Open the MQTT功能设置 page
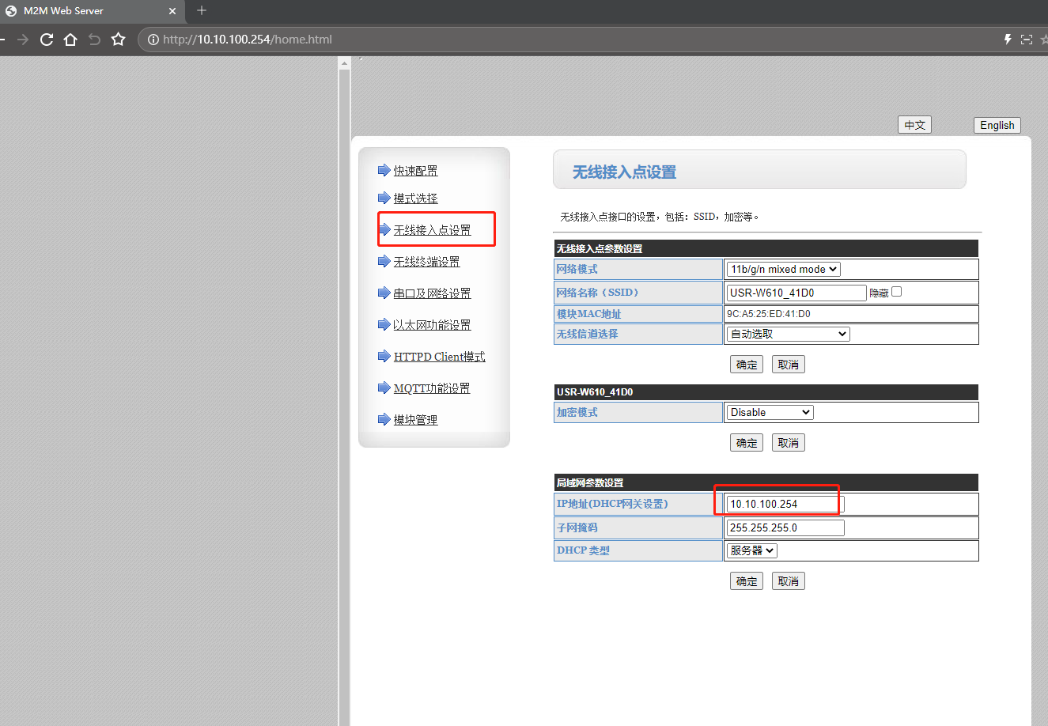 (x=432, y=388)
